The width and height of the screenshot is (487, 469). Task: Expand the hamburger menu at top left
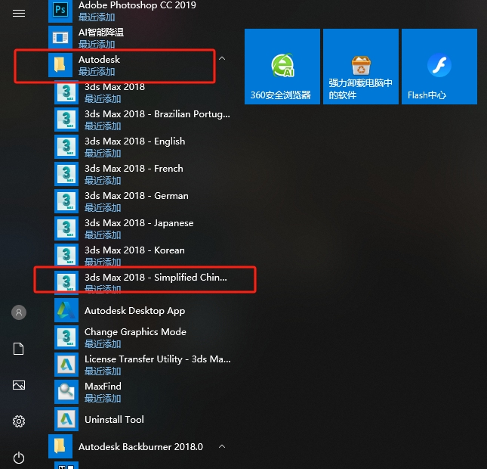[x=19, y=14]
